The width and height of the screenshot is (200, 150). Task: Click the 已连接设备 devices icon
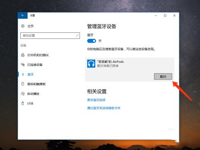pos(23,65)
